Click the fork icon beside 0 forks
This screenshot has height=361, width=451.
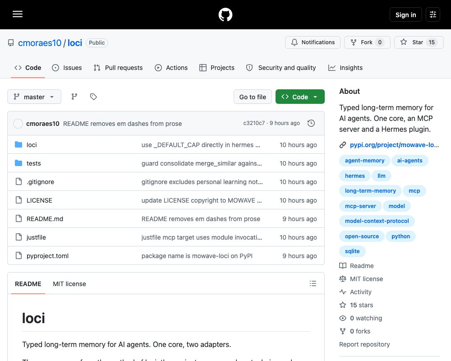[343, 331]
